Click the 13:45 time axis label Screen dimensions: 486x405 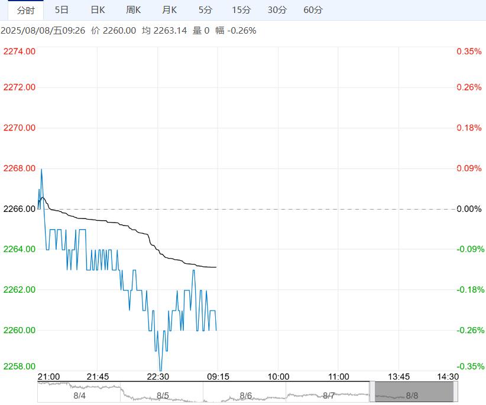398,377
